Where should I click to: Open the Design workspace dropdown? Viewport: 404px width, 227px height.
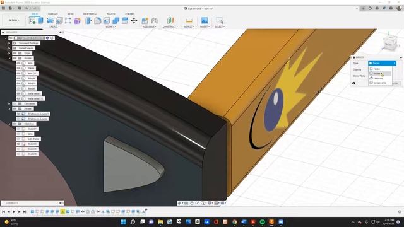click(14, 20)
